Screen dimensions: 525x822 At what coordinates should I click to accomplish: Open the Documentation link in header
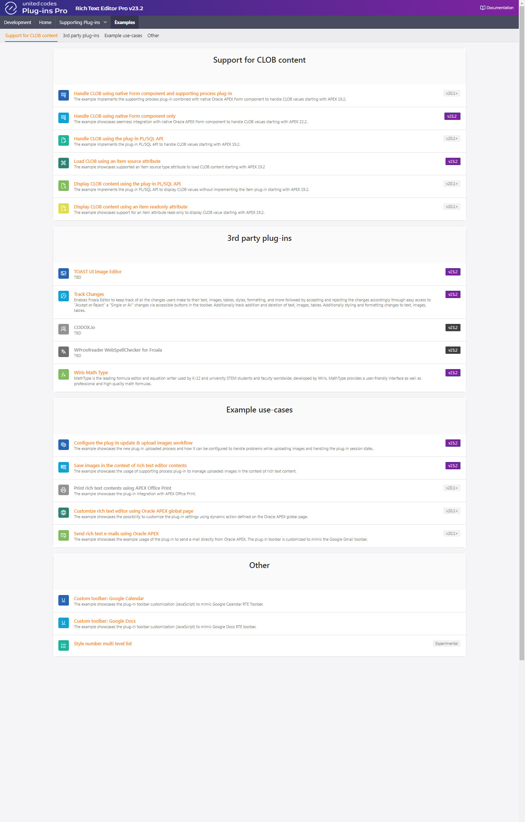click(x=497, y=8)
